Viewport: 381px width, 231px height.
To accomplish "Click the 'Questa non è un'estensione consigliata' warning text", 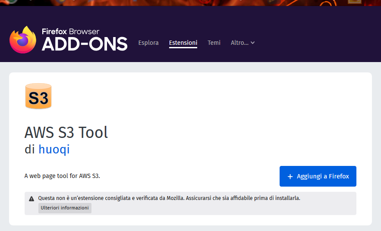I will coord(169,198).
